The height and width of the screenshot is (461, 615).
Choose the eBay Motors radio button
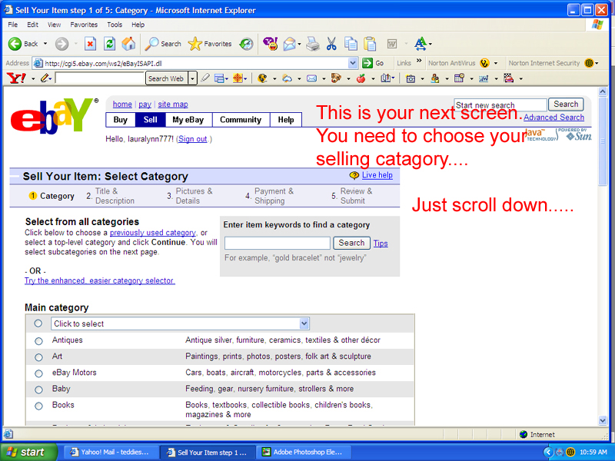pos(38,373)
